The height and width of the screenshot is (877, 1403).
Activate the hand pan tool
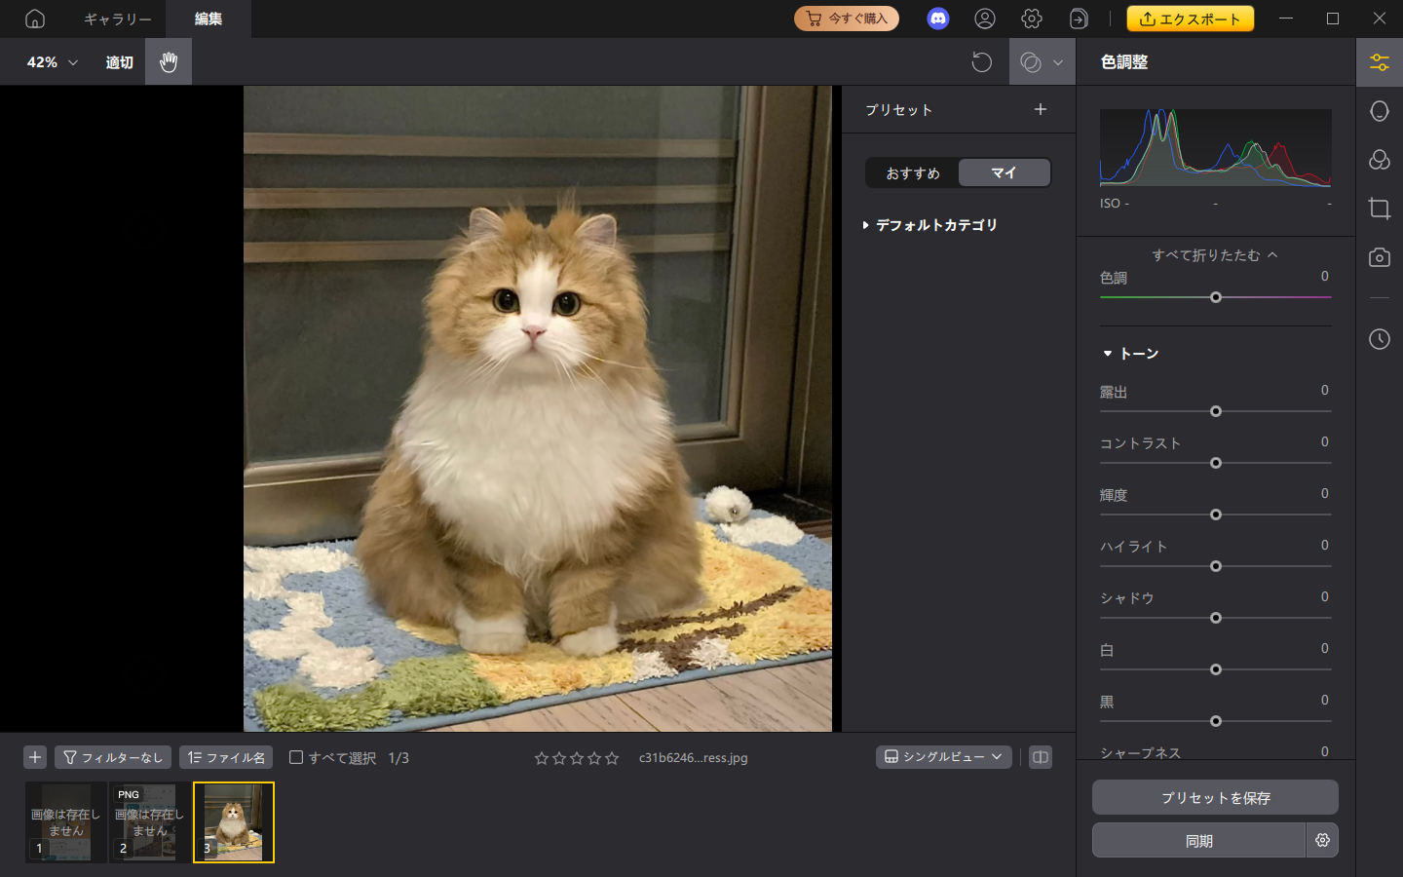pyautogui.click(x=168, y=61)
